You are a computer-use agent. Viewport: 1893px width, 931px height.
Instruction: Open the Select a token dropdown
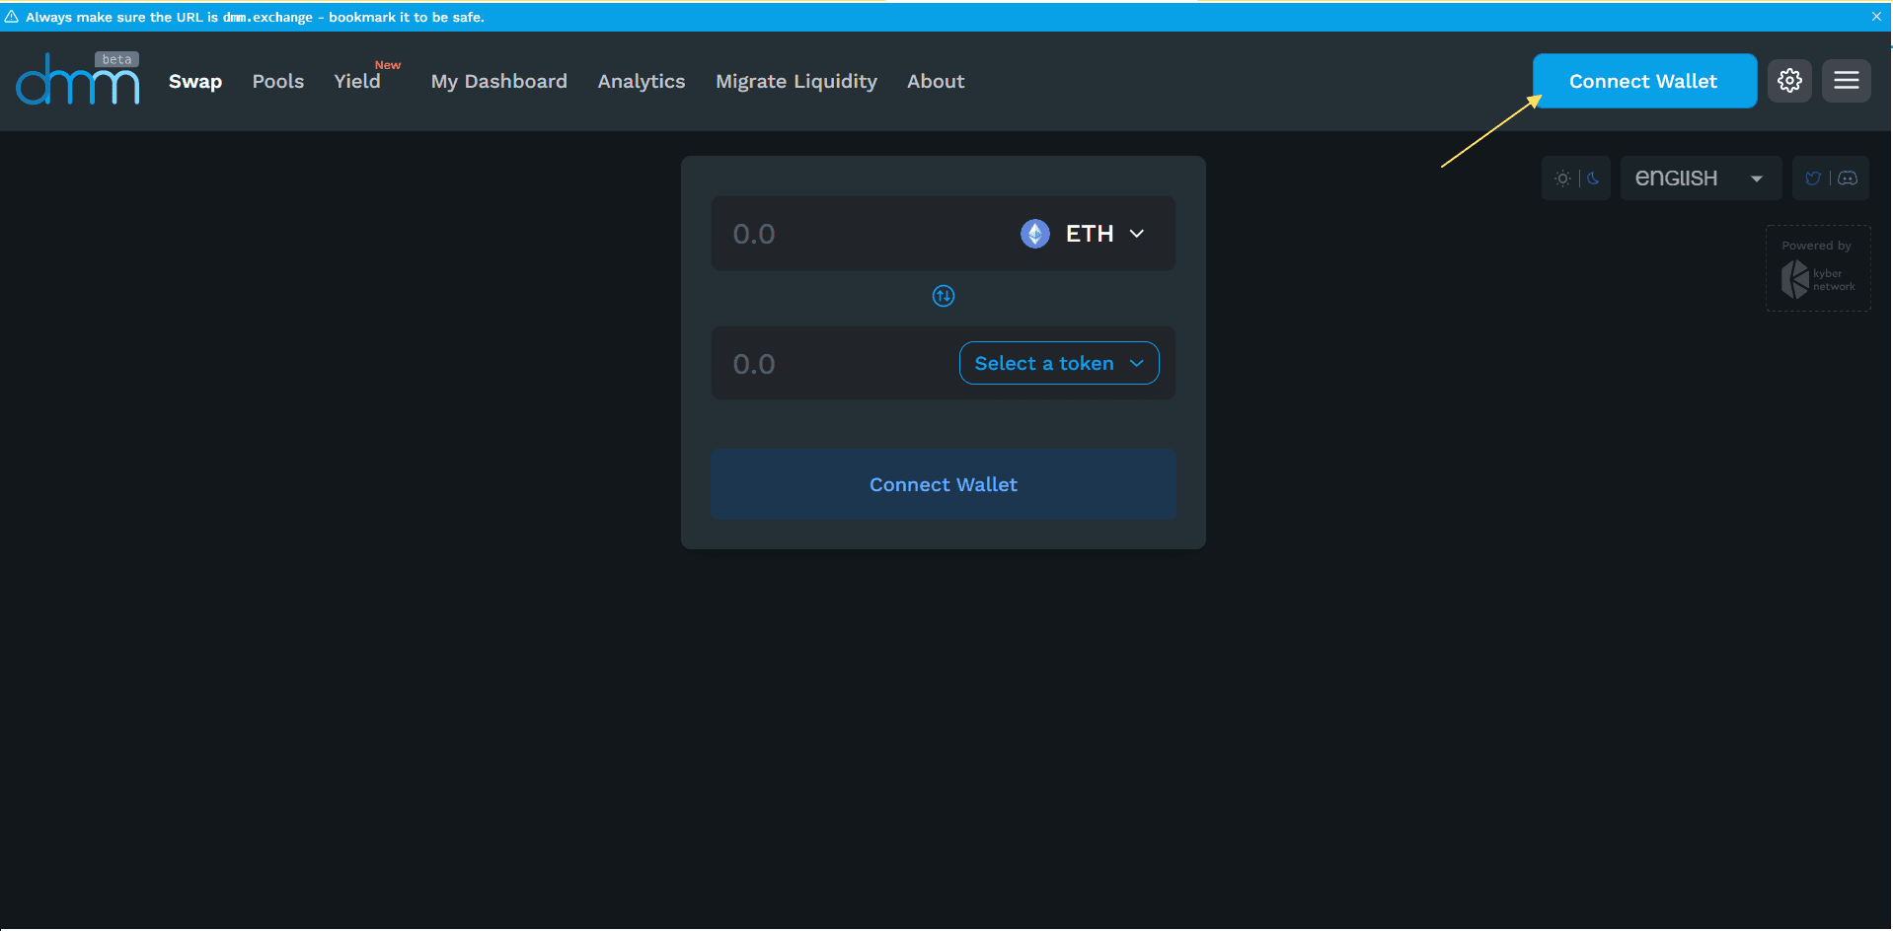point(1059,363)
